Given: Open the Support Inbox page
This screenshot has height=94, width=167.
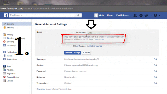Looking at the screenshot, I should [13, 77].
